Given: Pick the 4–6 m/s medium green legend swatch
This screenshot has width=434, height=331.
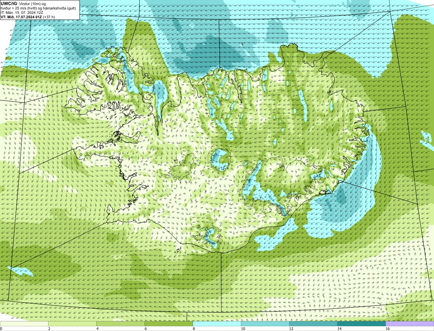Looking at the screenshot, I should tap(121, 324).
